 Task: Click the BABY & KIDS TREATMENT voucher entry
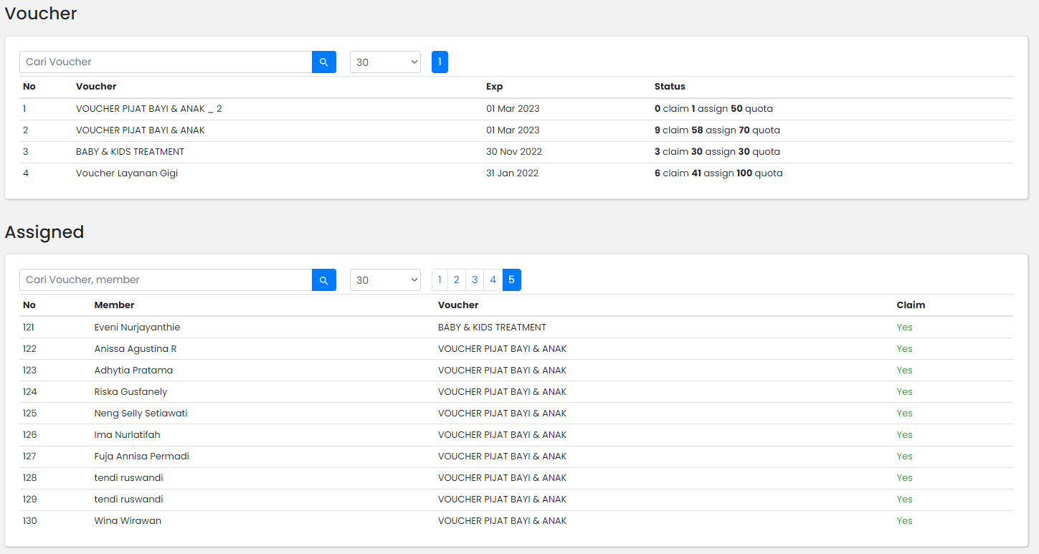130,152
